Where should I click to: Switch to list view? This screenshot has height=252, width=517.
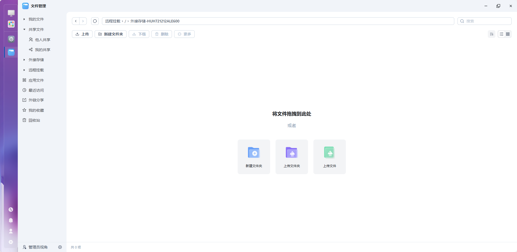coord(501,34)
